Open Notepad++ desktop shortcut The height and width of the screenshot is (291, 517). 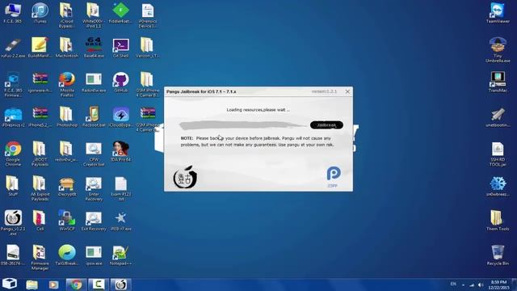coord(120,255)
